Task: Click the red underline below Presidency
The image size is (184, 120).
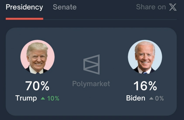Action: coord(24,19)
